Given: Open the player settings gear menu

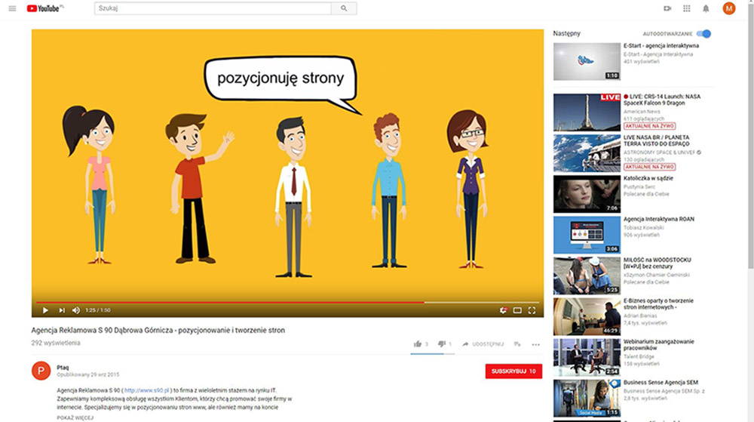Looking at the screenshot, I should pyautogui.click(x=503, y=310).
